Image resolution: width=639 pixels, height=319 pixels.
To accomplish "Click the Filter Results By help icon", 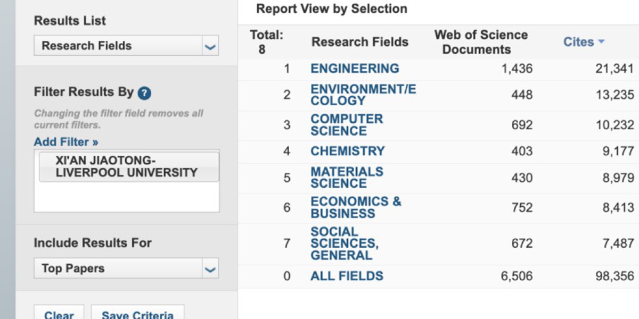I will 144,94.
